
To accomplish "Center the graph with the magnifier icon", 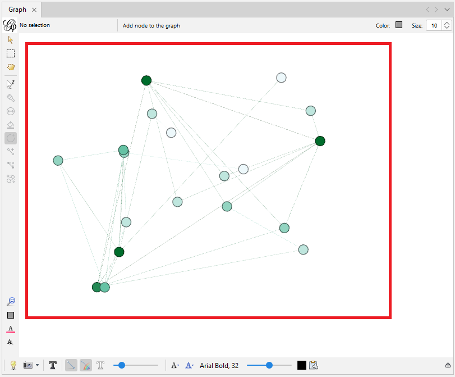I will 10,301.
